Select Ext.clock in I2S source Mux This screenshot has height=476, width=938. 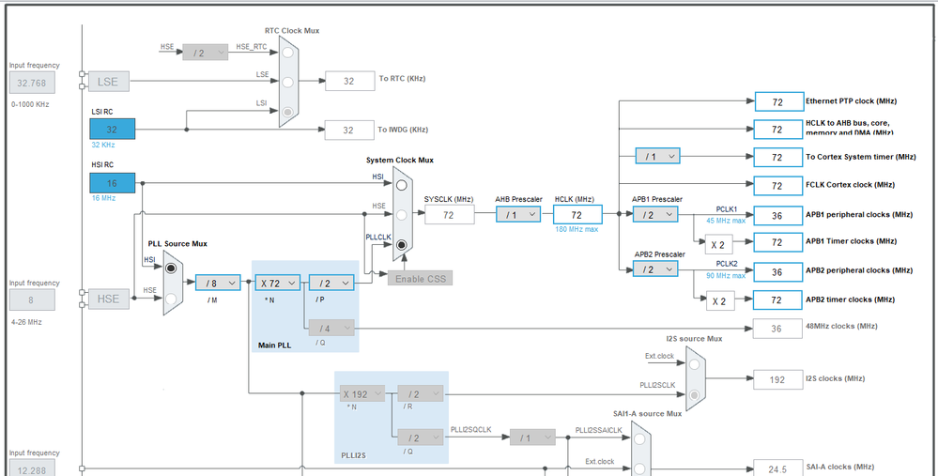point(693,364)
